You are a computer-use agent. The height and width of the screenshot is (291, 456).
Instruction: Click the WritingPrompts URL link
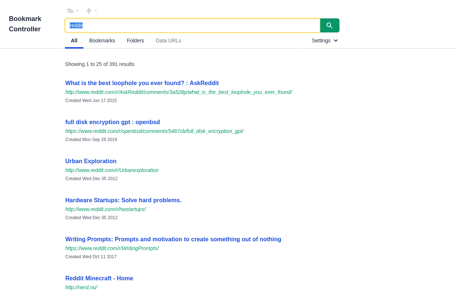pyautogui.click(x=112, y=248)
